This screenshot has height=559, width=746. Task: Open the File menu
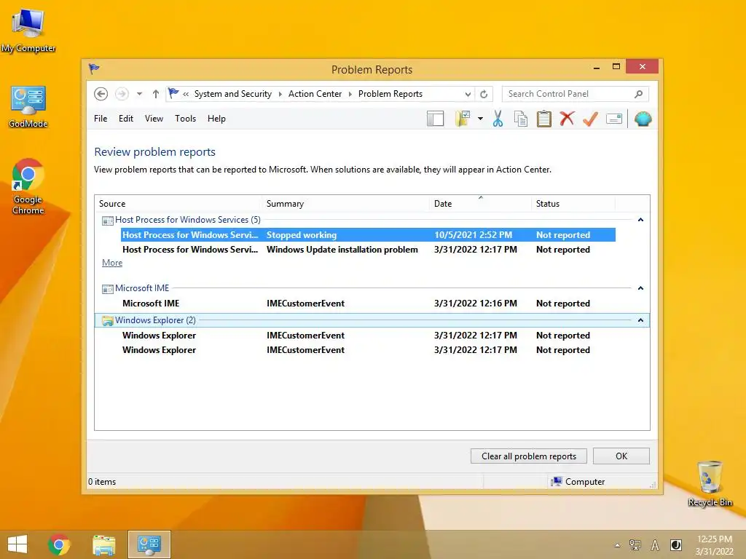[101, 119]
